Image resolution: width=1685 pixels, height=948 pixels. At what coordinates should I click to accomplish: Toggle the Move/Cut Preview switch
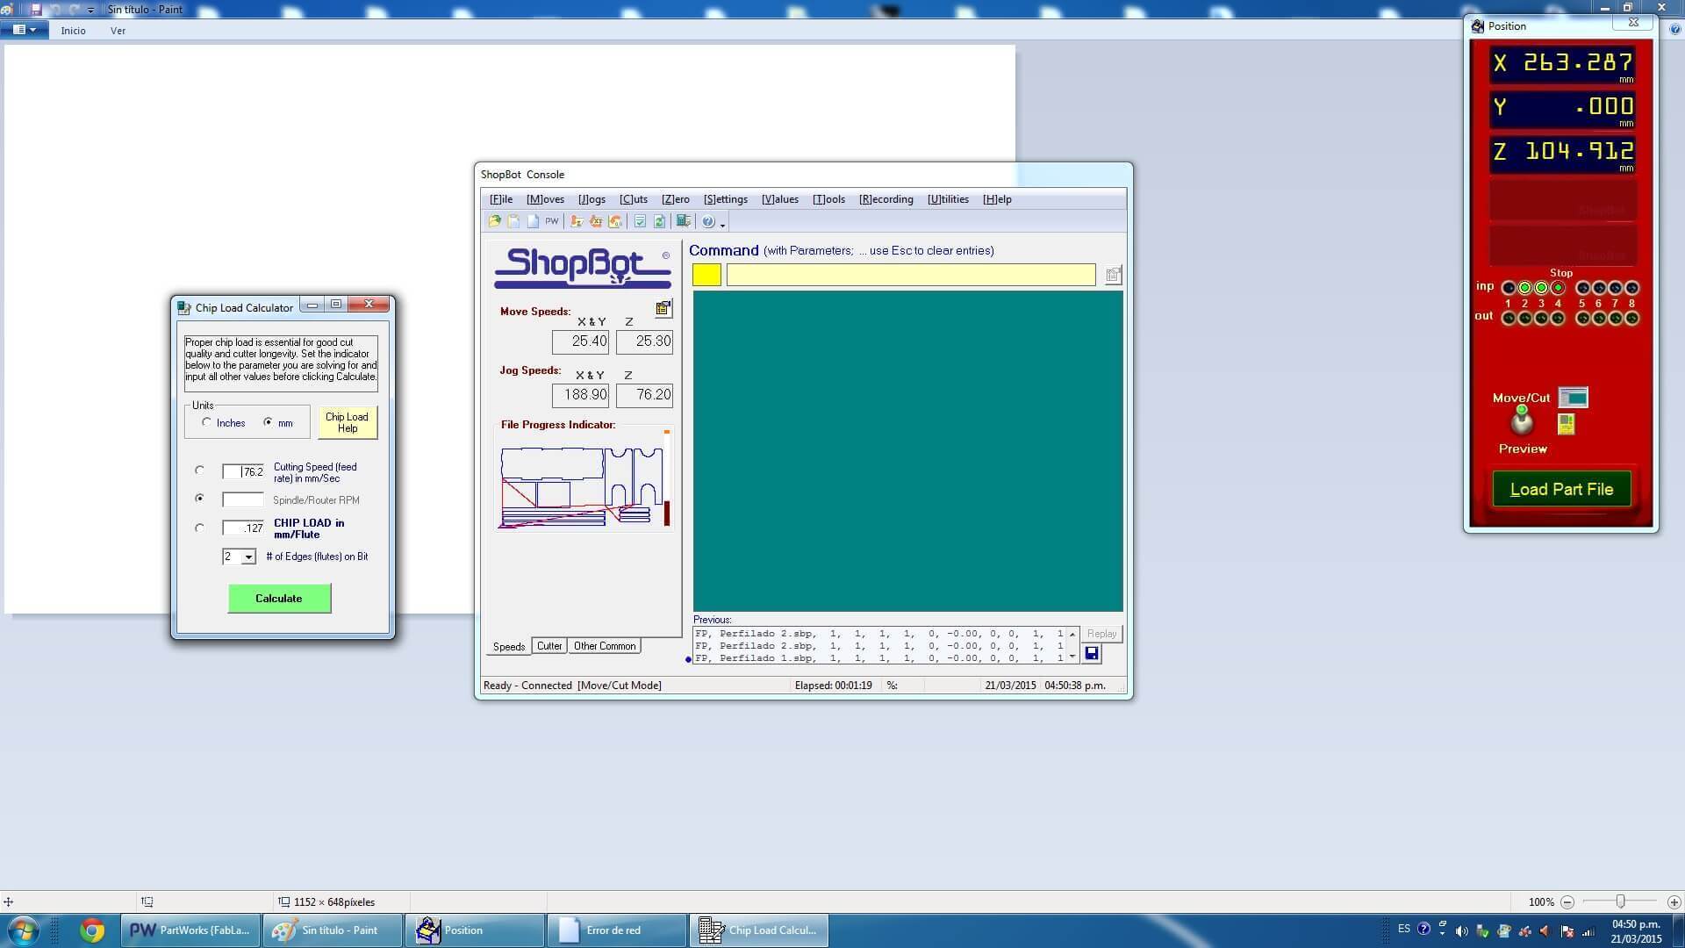coord(1522,421)
